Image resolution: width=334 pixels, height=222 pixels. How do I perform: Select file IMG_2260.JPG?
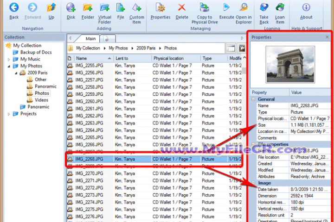coord(154,102)
